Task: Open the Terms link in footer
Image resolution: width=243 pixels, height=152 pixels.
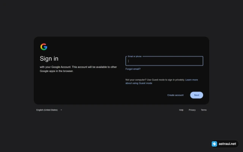Action: click(x=204, y=110)
